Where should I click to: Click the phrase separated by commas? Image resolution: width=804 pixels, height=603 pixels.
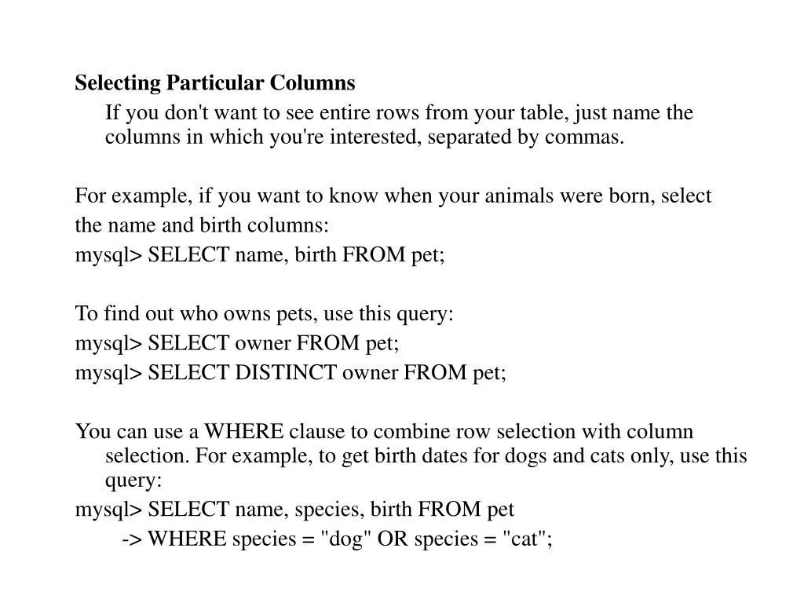[x=525, y=137]
